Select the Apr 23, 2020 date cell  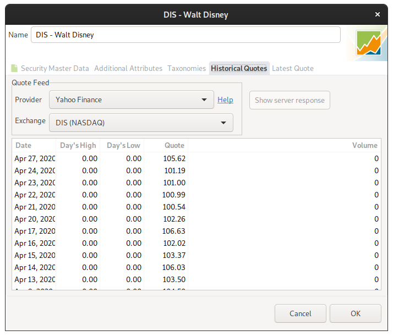tap(35, 183)
